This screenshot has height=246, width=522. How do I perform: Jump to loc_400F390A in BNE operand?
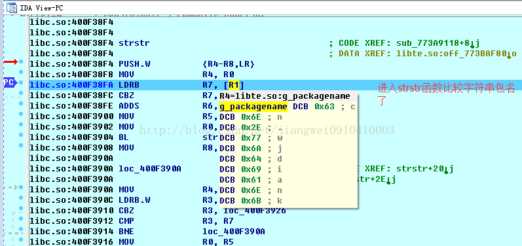234,232
